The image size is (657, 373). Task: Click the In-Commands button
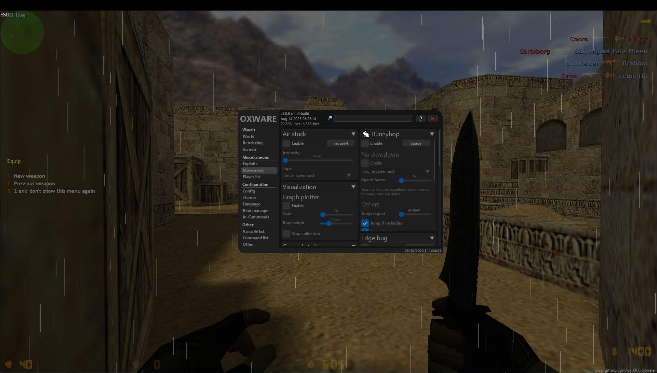tap(255, 217)
